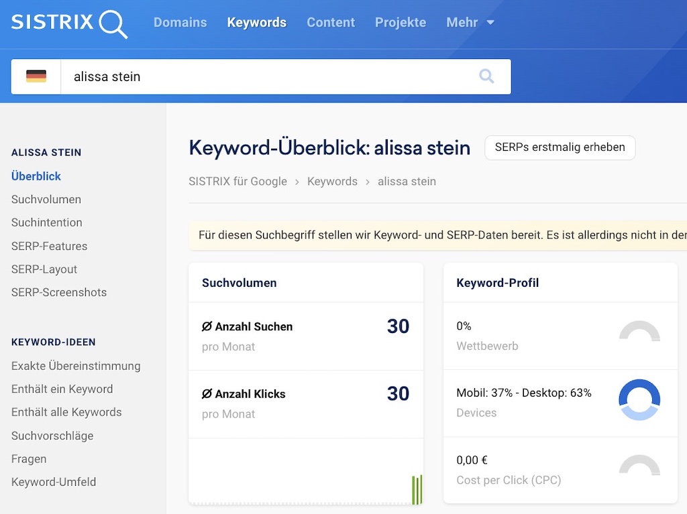
Task: Click the Wettbewerb gauge chart
Action: pos(639,331)
